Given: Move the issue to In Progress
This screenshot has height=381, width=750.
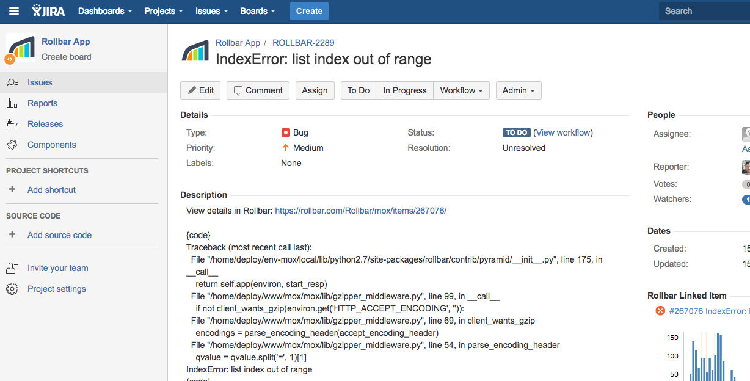Looking at the screenshot, I should click(x=405, y=90).
